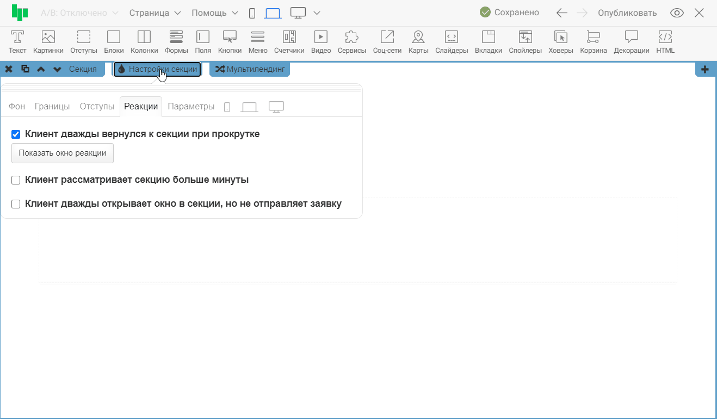This screenshot has height=419, width=717.
Task: Select the Корзина toolbar icon
Action: click(593, 38)
